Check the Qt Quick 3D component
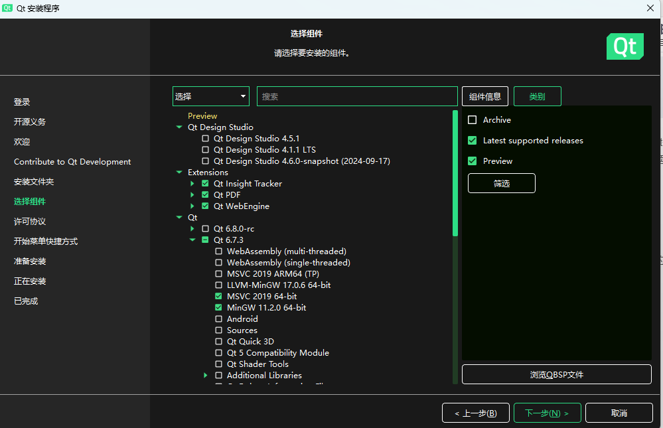The width and height of the screenshot is (663, 428). click(218, 341)
